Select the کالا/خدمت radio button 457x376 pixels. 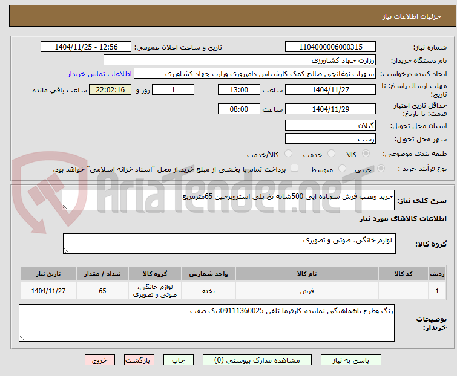pos(288,154)
